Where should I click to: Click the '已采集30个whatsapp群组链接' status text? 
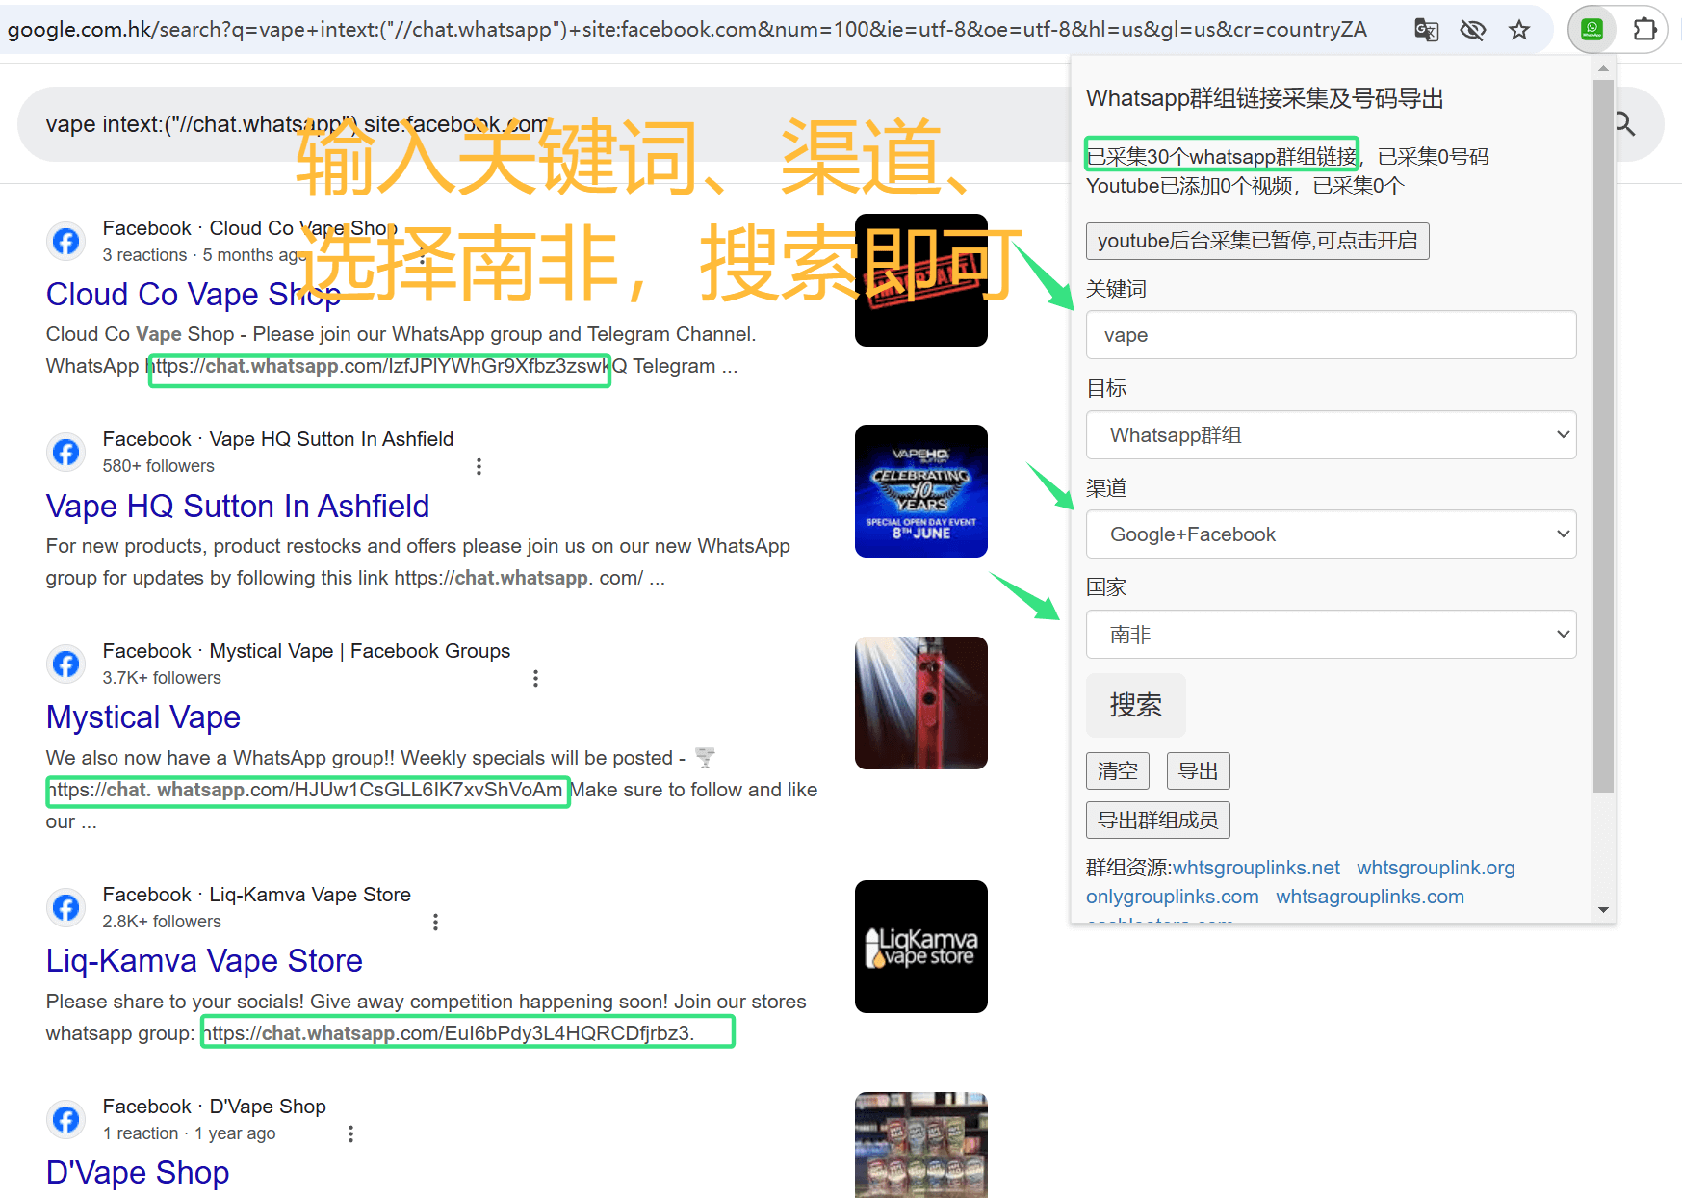1221,156
